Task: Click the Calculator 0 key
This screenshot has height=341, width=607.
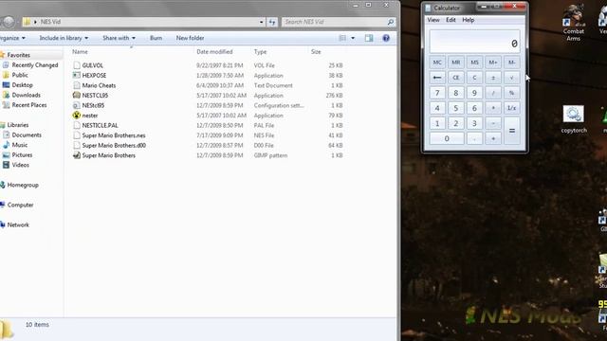Action: pos(447,138)
